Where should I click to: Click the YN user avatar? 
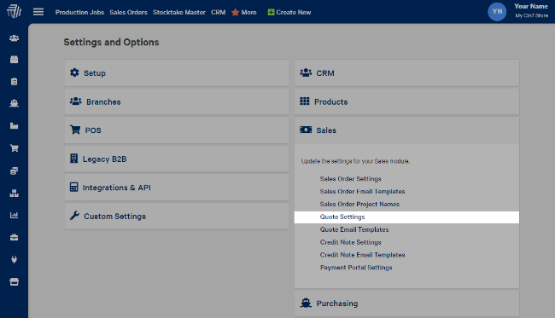(497, 12)
